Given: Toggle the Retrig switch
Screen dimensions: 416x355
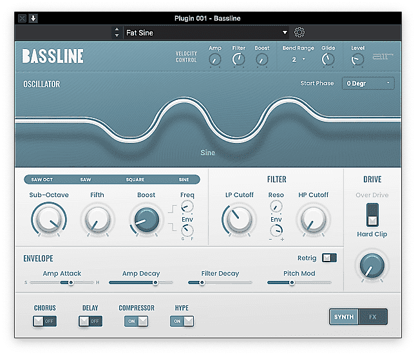Looking at the screenshot, I should pos(329,258).
